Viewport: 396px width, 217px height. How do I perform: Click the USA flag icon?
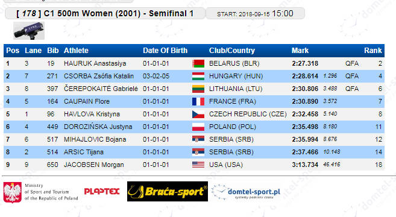(198, 165)
